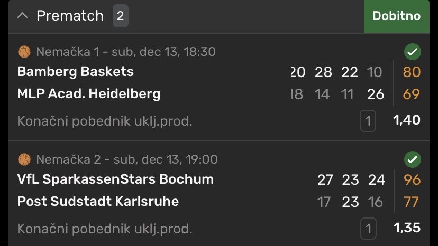
Task: Click the 1,35 odds value
Action: [x=407, y=228]
